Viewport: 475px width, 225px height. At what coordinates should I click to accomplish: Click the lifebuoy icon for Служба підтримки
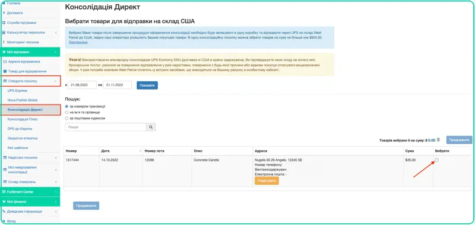(x=4, y=23)
